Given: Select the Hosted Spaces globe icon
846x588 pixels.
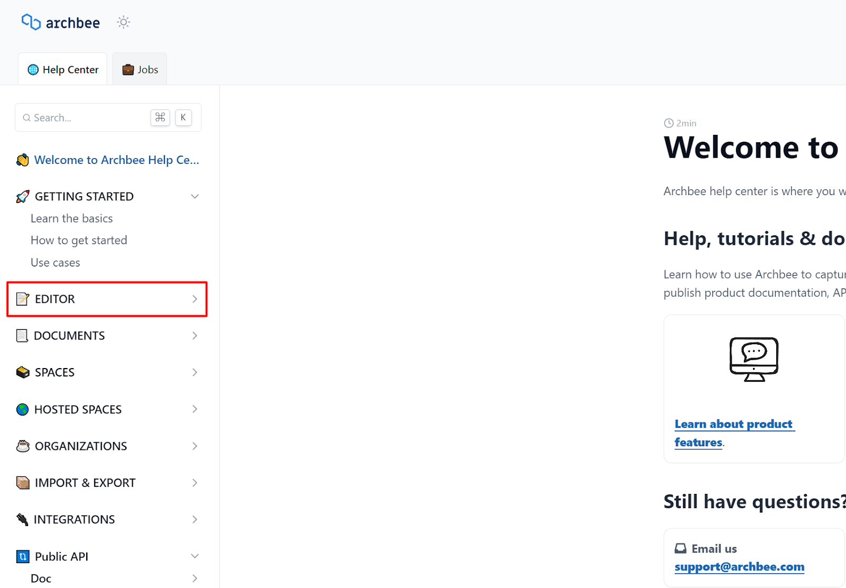Looking at the screenshot, I should (22, 409).
